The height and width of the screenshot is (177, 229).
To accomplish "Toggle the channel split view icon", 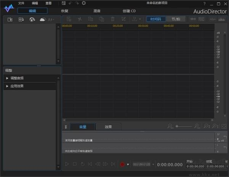I will (x=193, y=19).
